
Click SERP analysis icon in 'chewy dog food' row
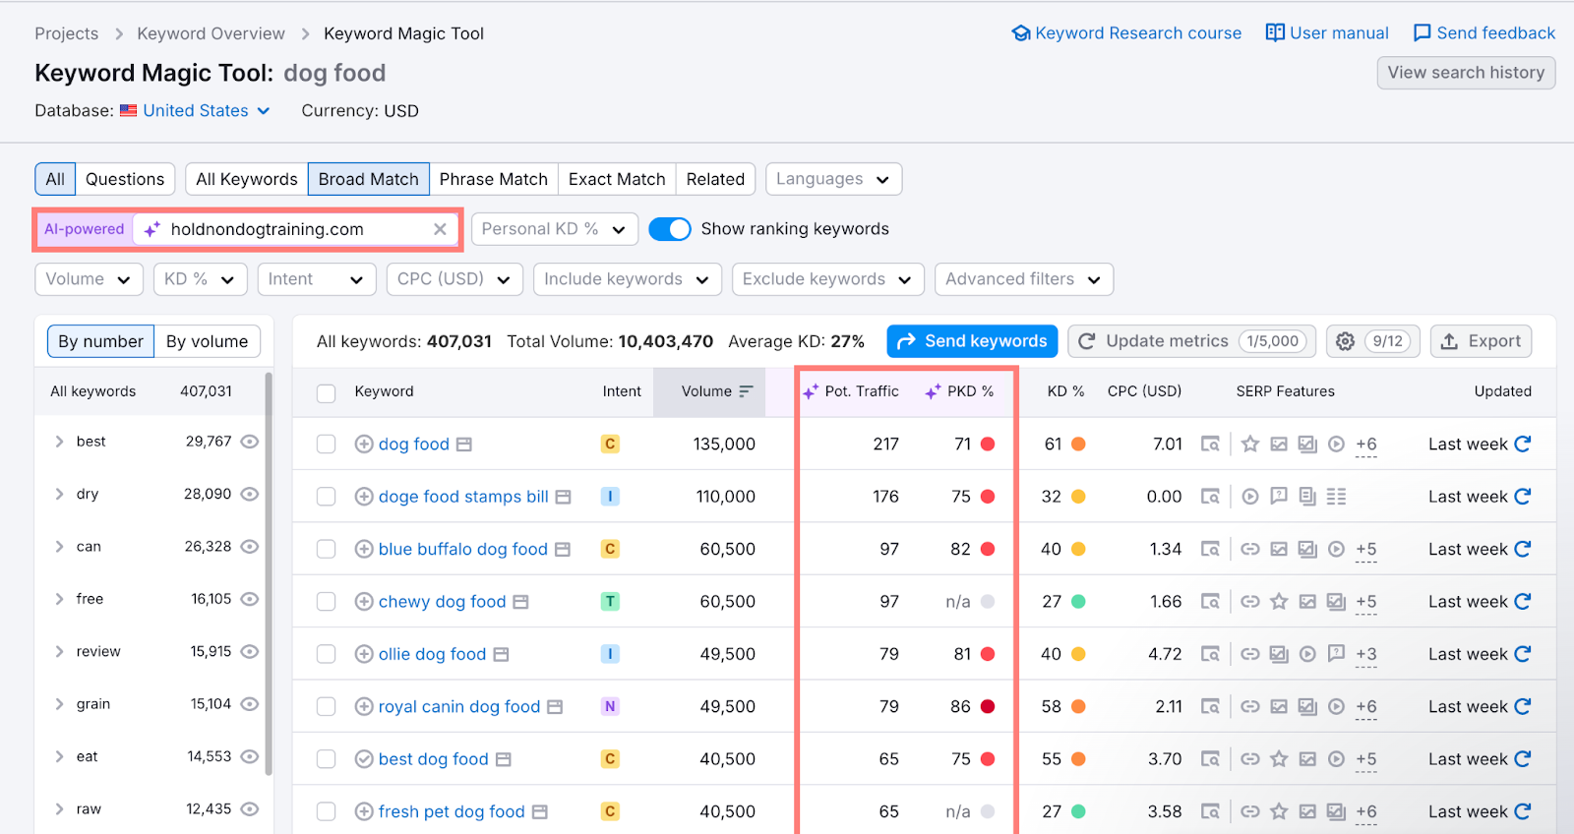1210,602
